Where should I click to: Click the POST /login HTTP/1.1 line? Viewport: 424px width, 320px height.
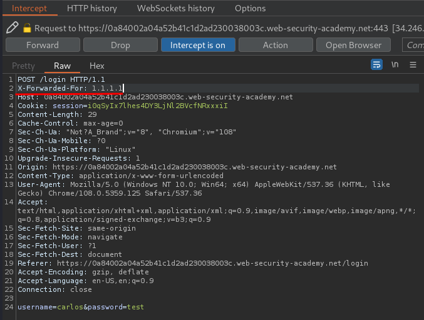click(x=61, y=79)
